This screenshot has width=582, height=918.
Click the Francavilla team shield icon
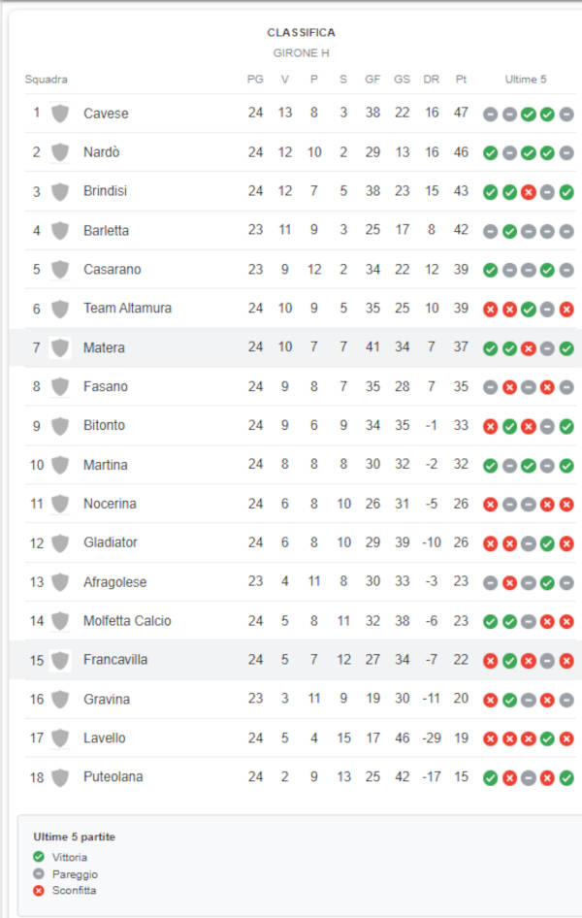click(60, 661)
